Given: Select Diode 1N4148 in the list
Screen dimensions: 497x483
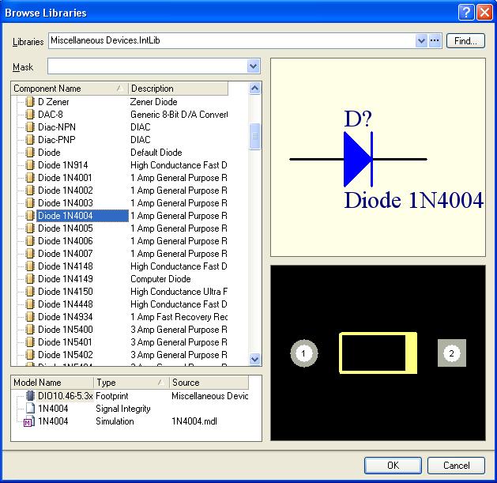Looking at the screenshot, I should tap(66, 266).
